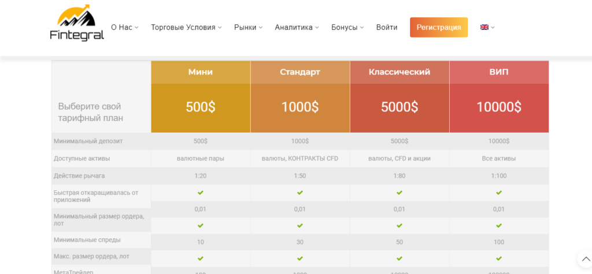592x274 pixels.
Task: Click the 1:20 leverage value
Action: pos(201,175)
